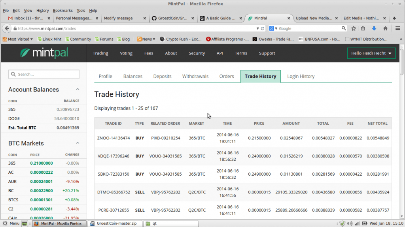Open the Bookmarks menu
405x227 pixels.
[63, 11]
